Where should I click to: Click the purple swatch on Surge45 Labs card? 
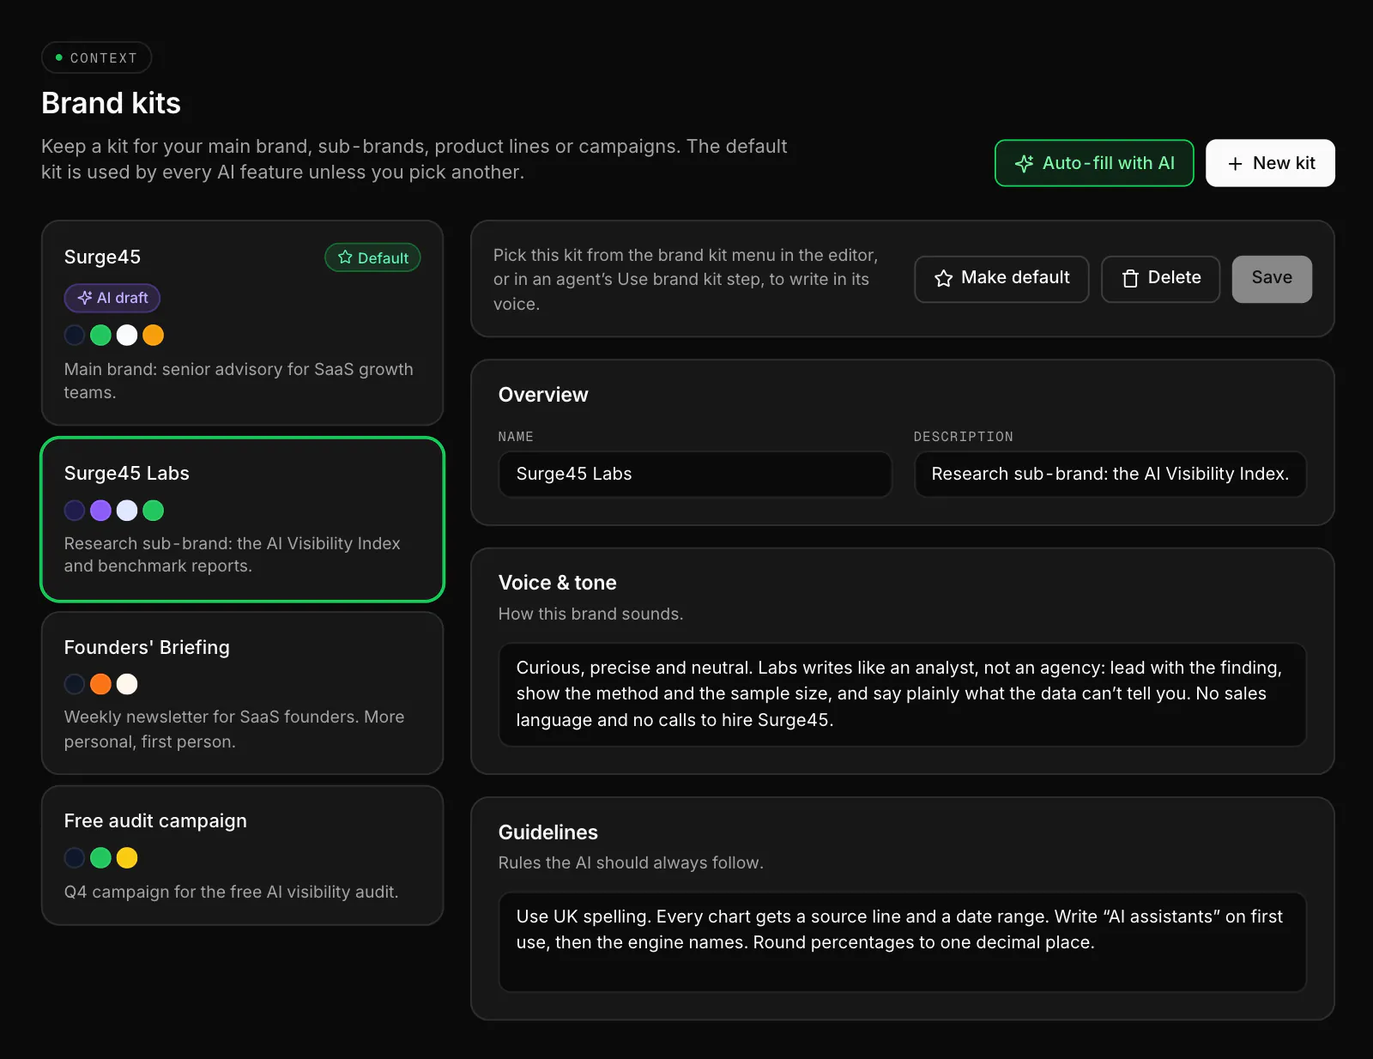[x=100, y=511]
